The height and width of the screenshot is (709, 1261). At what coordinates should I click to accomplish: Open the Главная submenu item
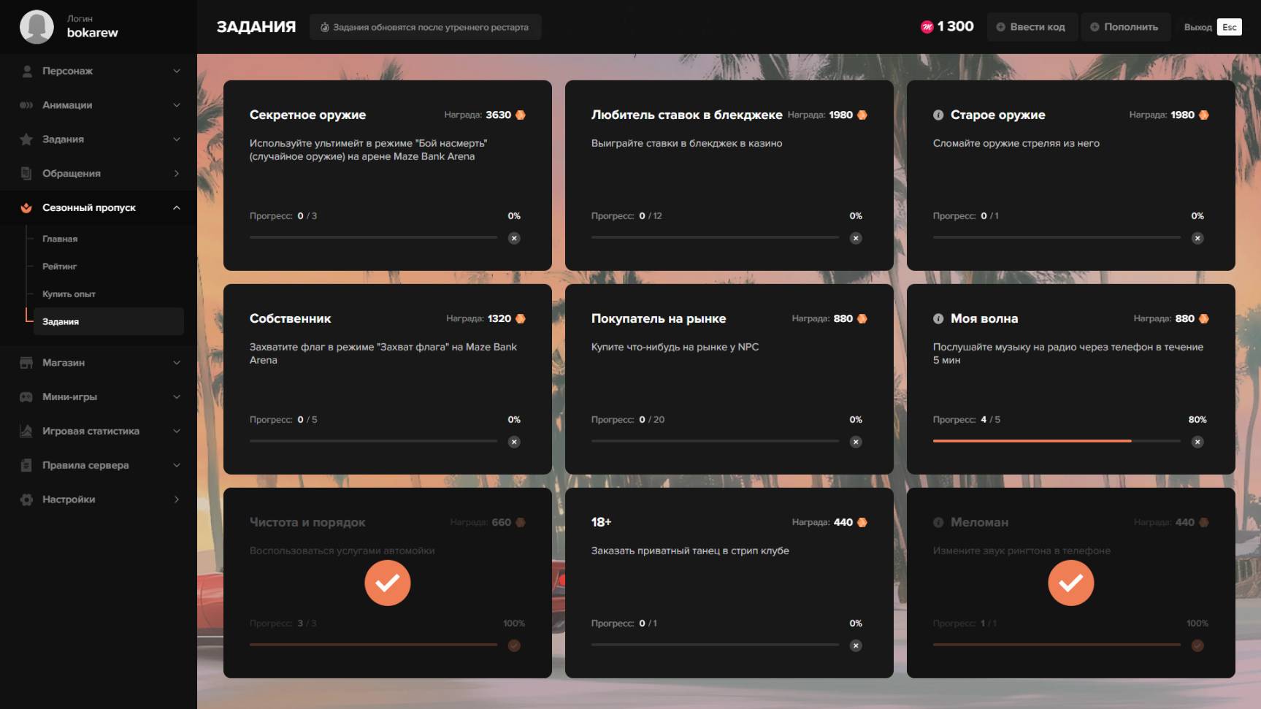point(60,239)
